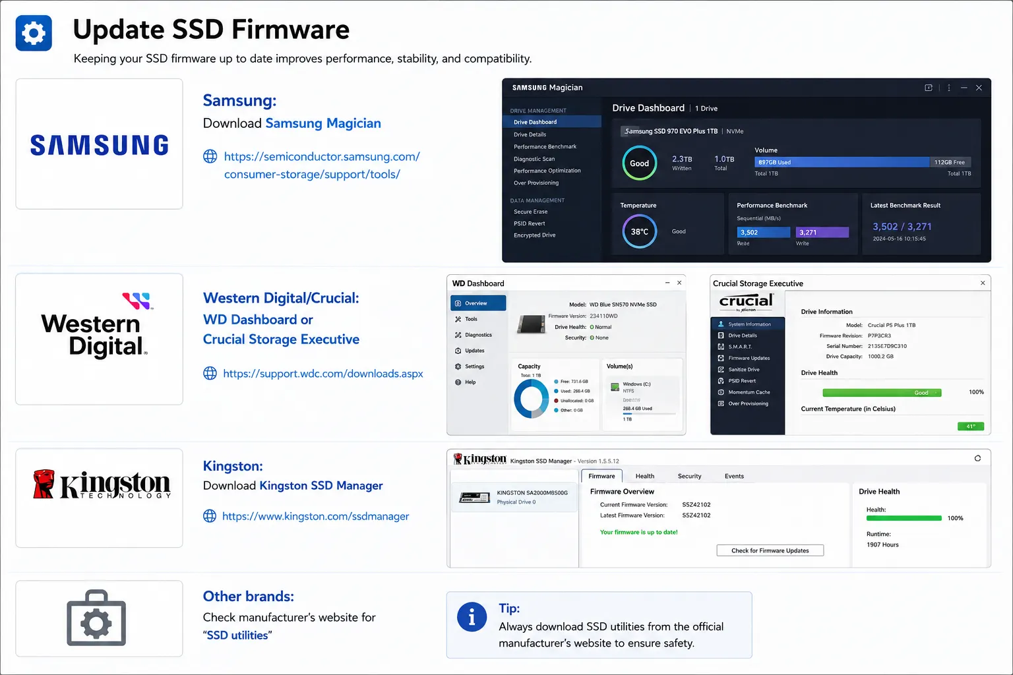Click the Kingston SSD Manager download link
This screenshot has height=675, width=1013.
click(321, 486)
